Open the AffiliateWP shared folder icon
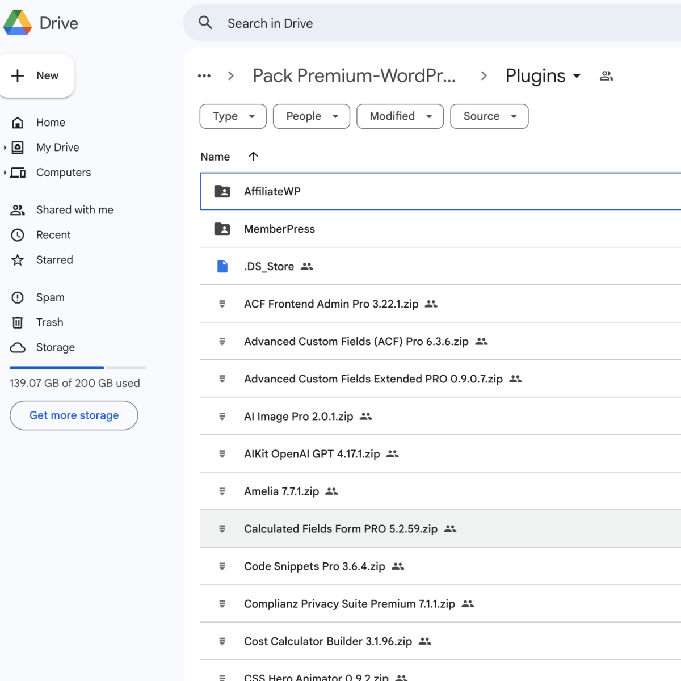Screen dimensions: 681x681 222,191
